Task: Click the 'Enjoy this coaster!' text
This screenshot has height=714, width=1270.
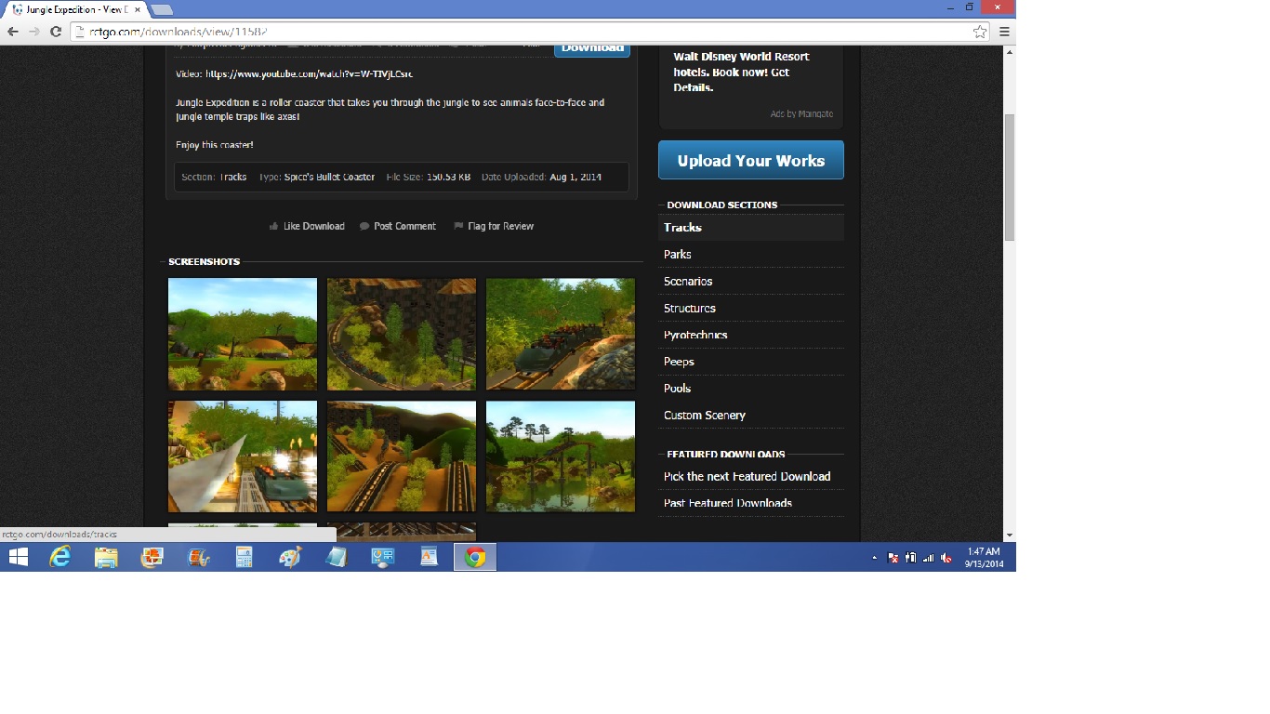Action: (215, 145)
